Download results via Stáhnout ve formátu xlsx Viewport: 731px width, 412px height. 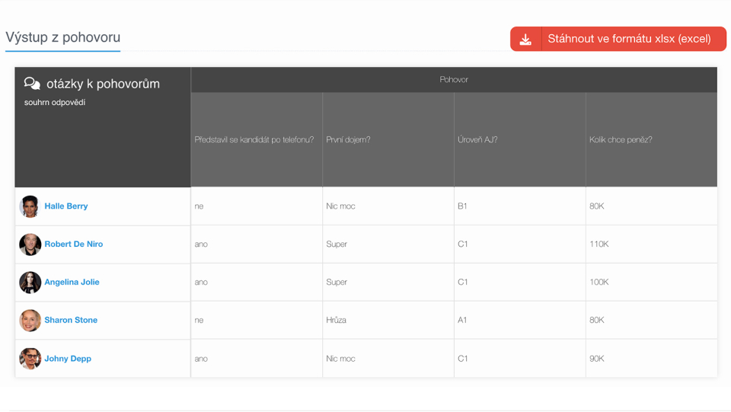(629, 40)
